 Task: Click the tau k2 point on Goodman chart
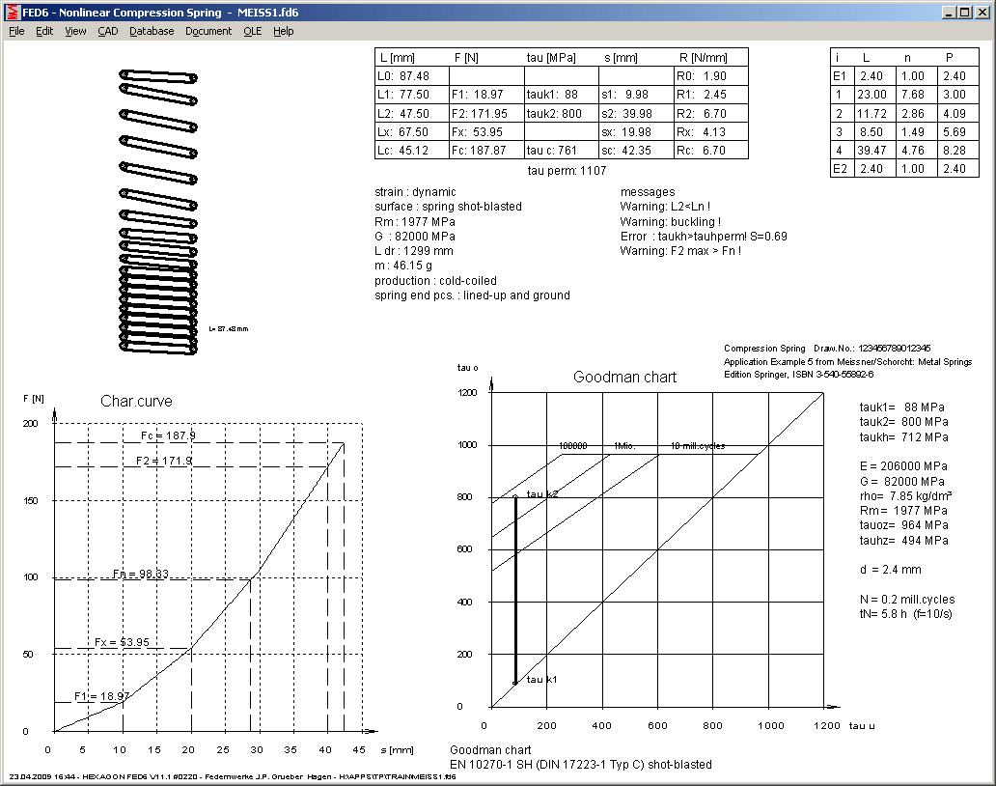click(x=515, y=496)
